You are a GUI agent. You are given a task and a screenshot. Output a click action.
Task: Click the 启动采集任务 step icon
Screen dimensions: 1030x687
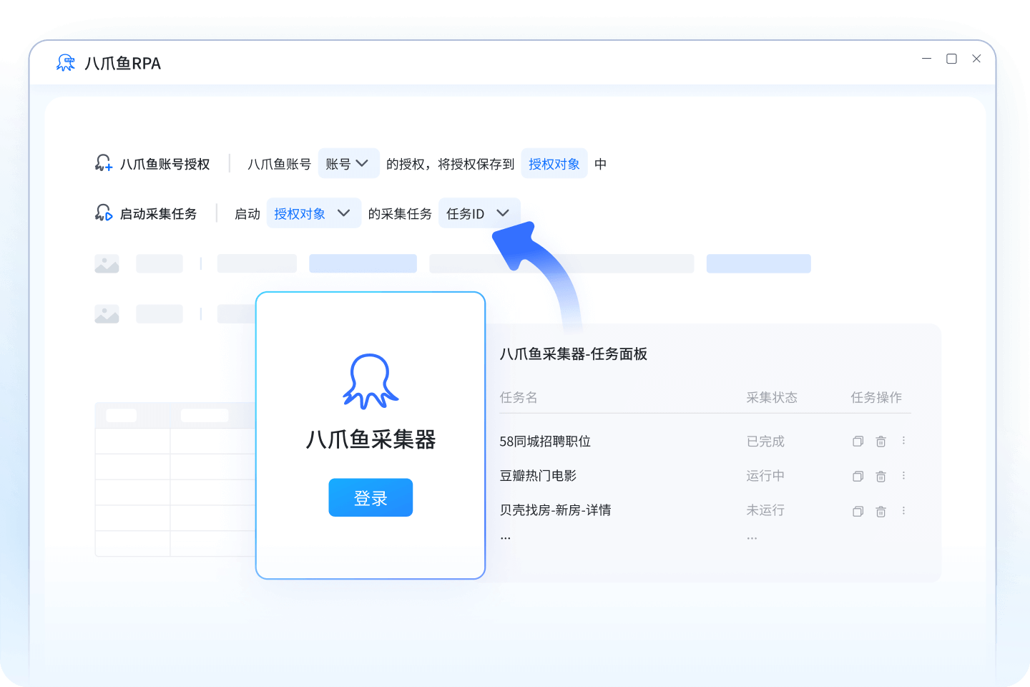point(104,213)
